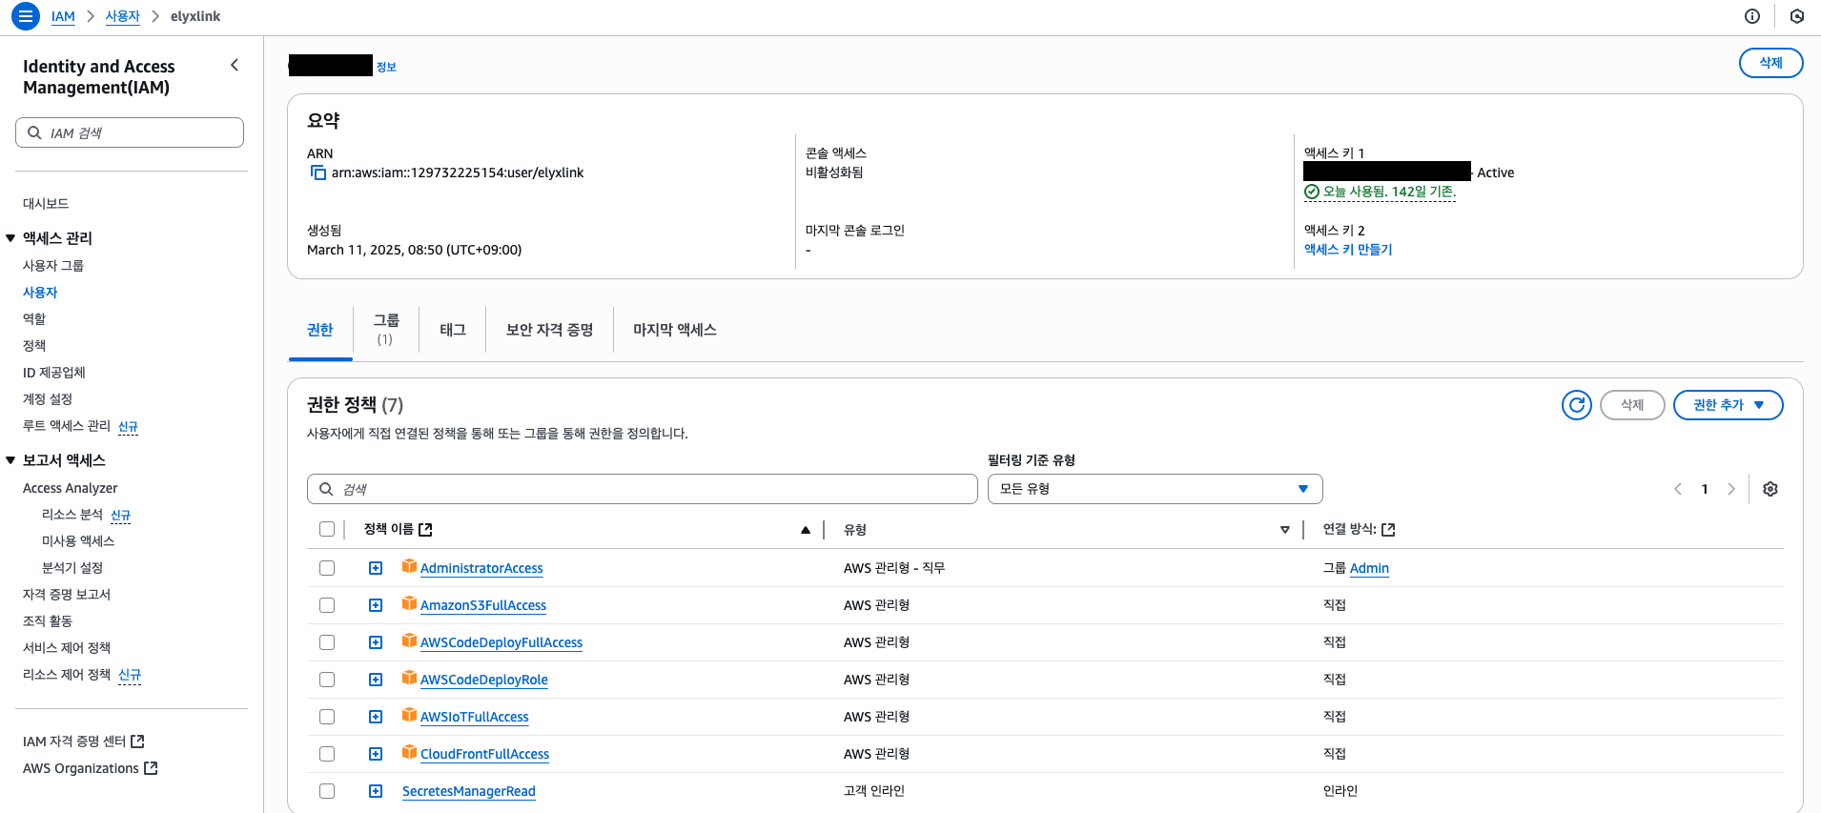Check the AWSCodeDeployRole row checkbox
1821x813 pixels.
click(327, 680)
